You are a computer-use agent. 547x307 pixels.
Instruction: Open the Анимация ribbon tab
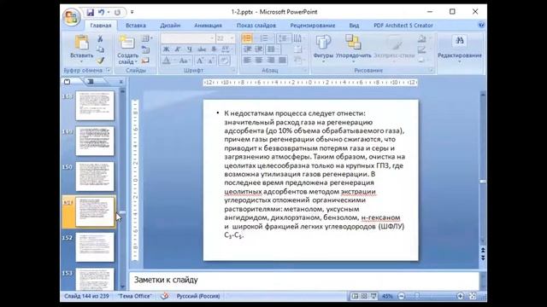point(208,26)
